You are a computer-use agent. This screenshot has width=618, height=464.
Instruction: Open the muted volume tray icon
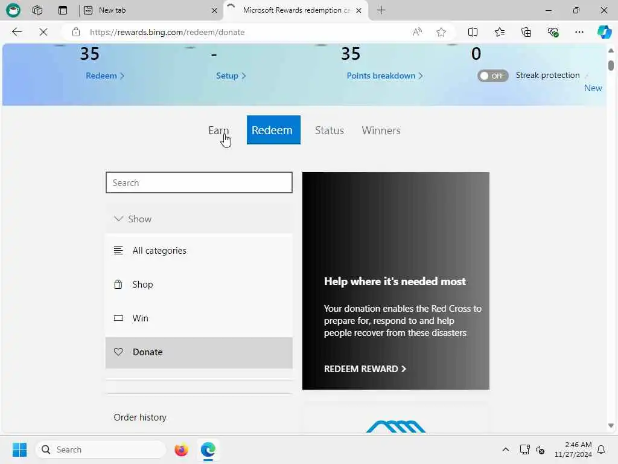(540, 449)
